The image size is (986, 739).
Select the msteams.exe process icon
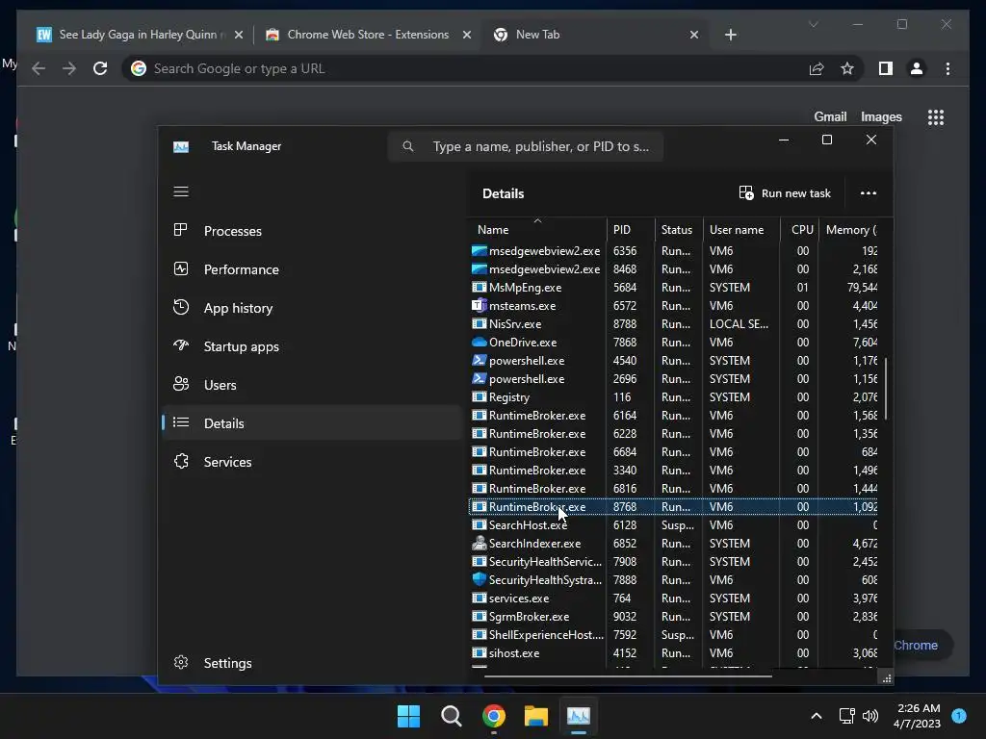(x=480, y=305)
